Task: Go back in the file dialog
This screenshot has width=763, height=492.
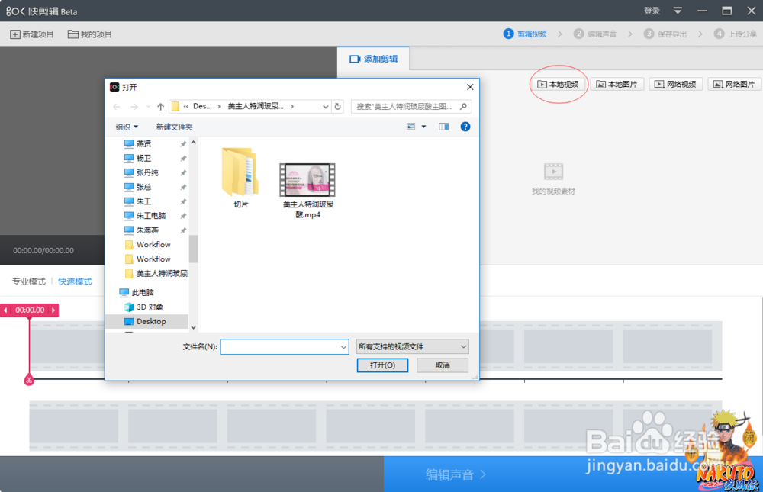Action: (x=116, y=107)
